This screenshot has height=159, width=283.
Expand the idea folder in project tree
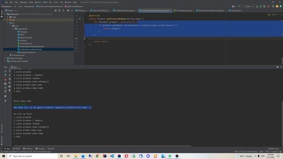click(x=8, y=17)
